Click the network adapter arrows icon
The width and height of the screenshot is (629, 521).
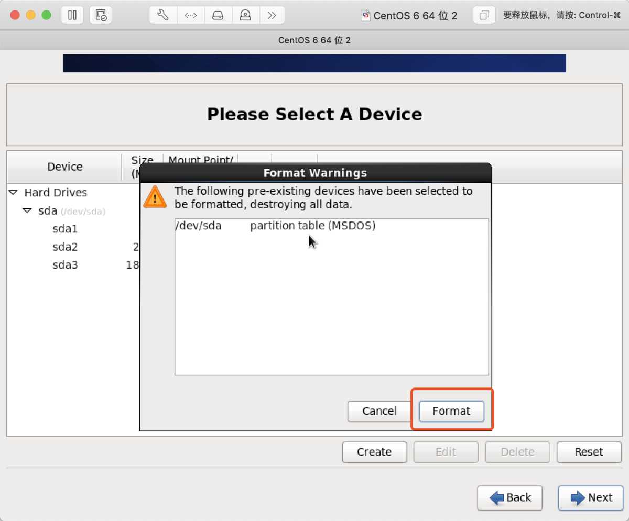tap(190, 15)
